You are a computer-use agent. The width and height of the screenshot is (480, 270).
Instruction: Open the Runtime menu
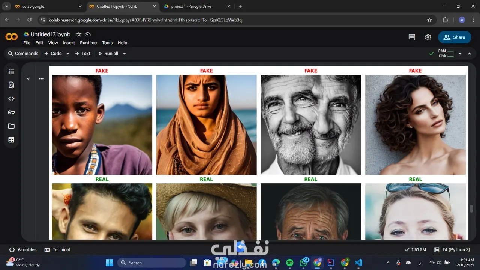click(88, 43)
